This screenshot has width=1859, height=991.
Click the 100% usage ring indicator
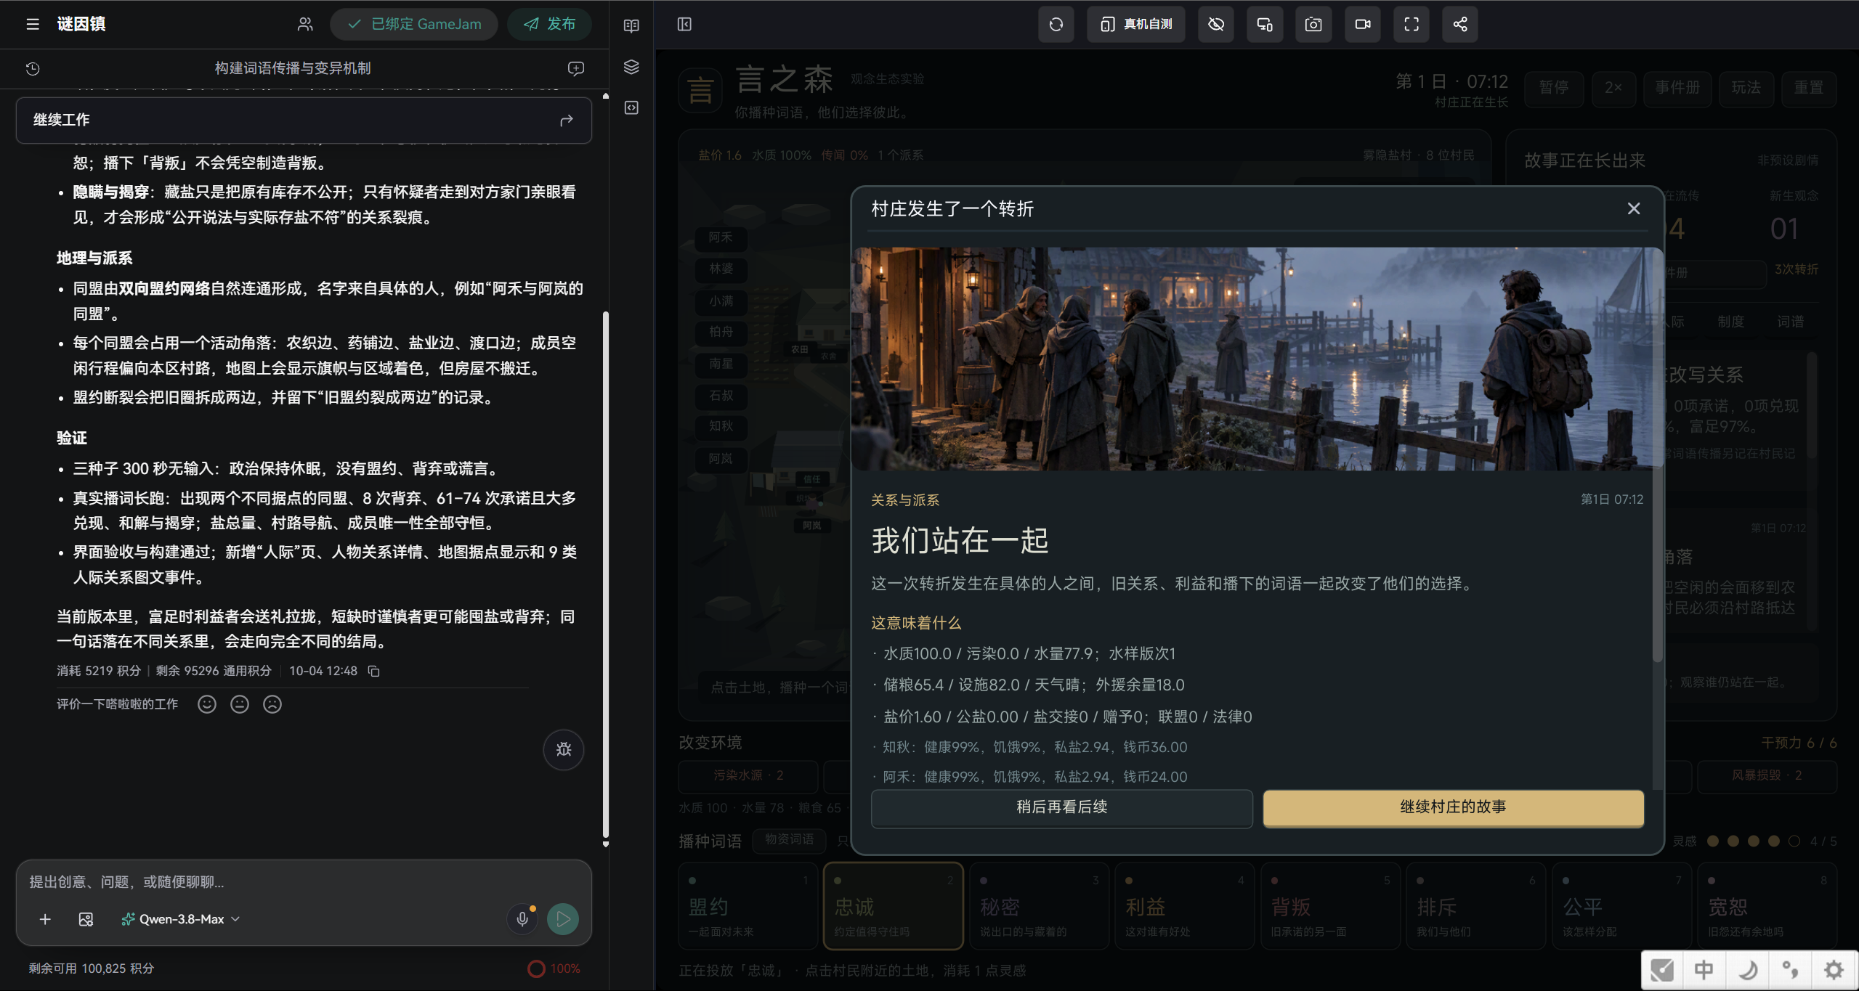tap(554, 968)
